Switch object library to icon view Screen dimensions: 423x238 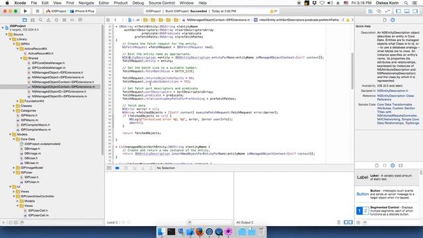click(x=358, y=222)
